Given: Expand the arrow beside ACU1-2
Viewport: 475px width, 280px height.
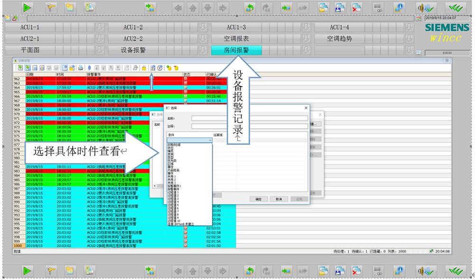Looking at the screenshot, I should point(203,27).
